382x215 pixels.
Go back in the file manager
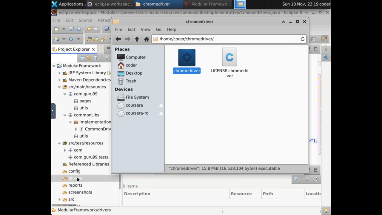coord(118,39)
